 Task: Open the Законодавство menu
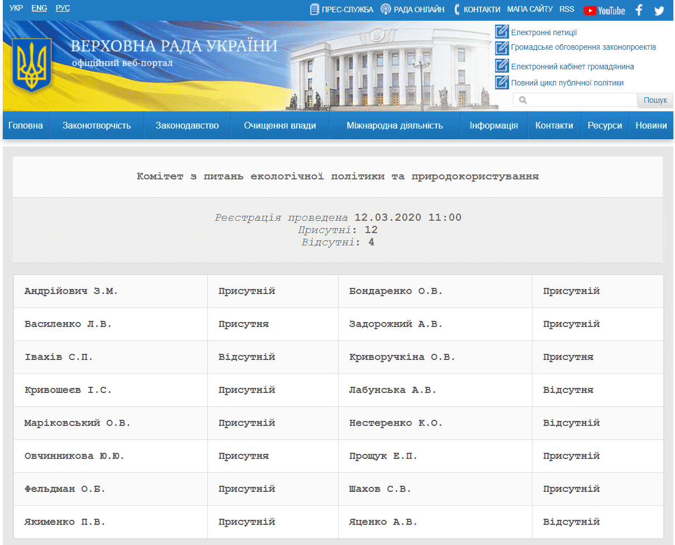pos(187,125)
